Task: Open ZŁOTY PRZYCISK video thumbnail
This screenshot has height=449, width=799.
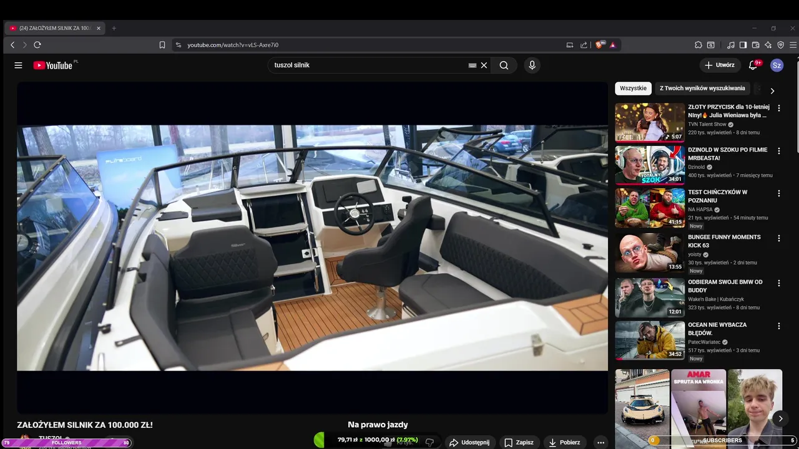Action: point(650,122)
